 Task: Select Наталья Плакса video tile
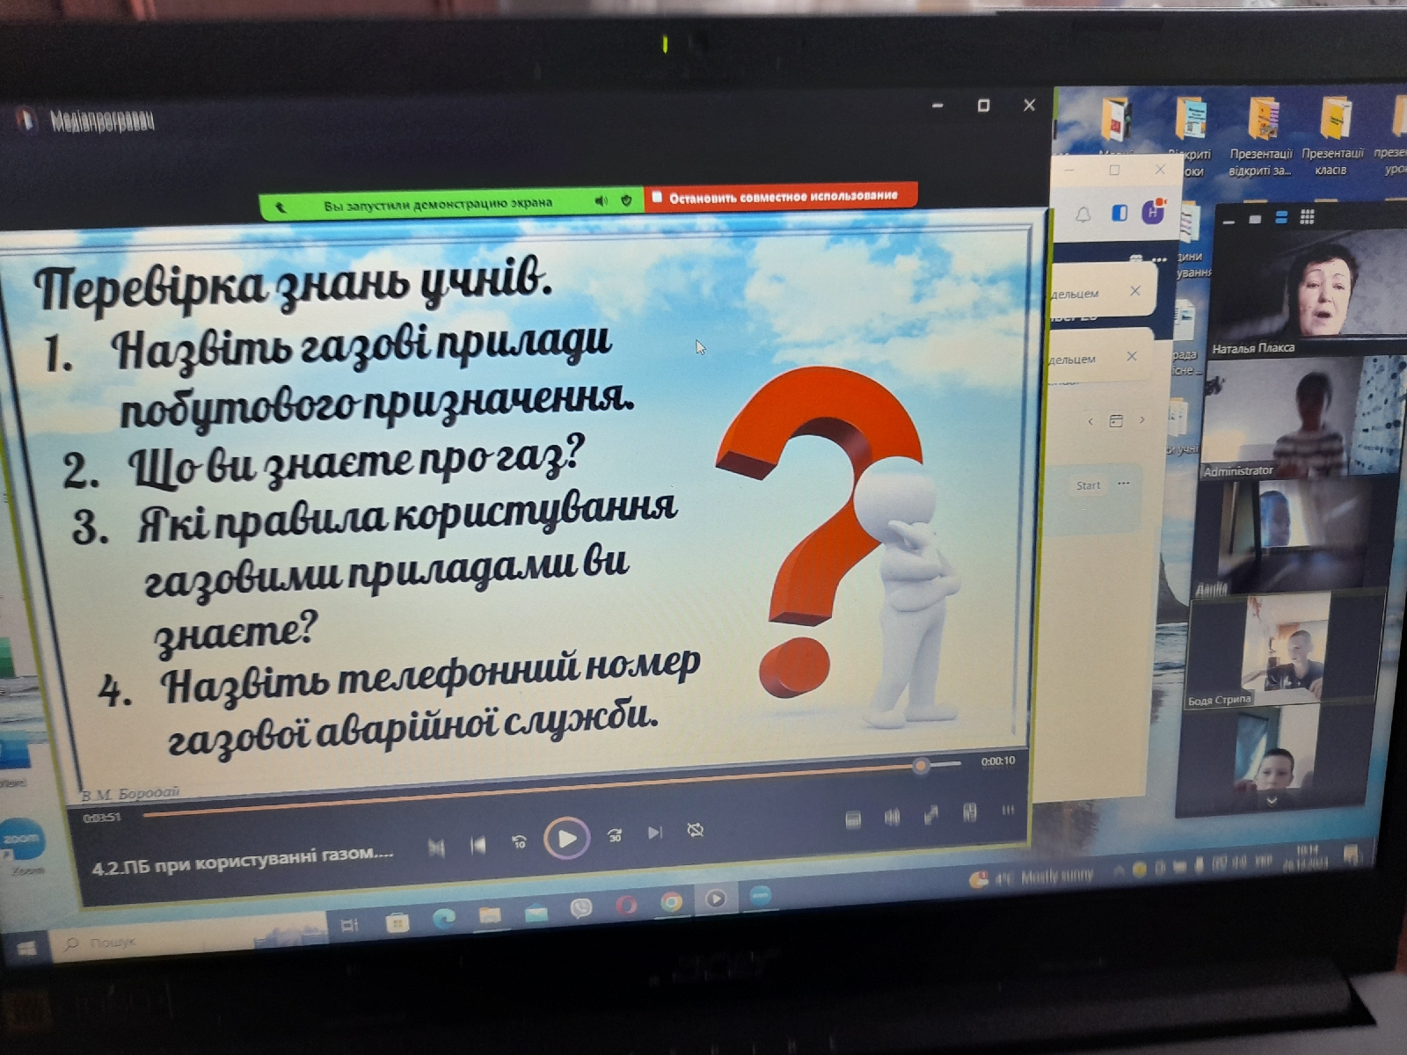click(1309, 292)
